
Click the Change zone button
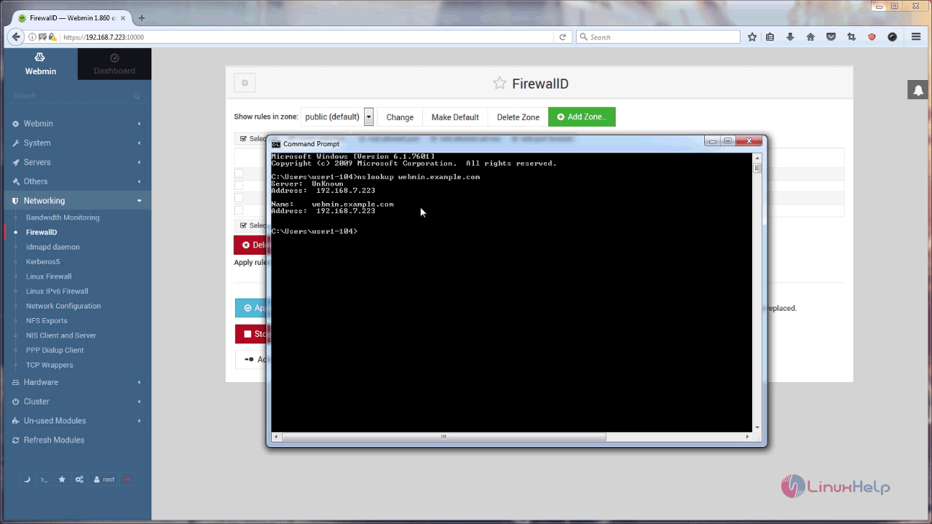point(400,116)
